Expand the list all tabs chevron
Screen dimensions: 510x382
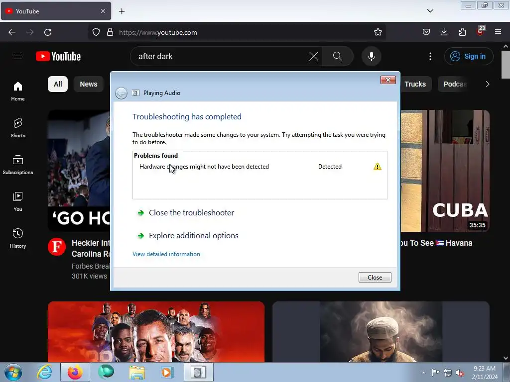tap(430, 11)
